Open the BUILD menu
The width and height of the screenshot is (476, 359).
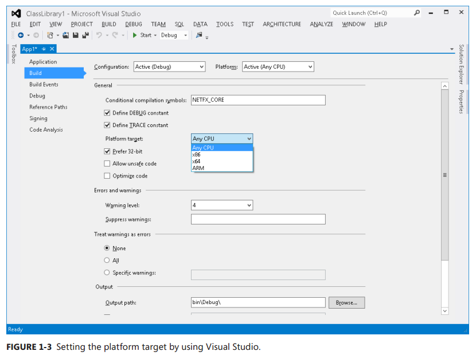[x=108, y=24]
